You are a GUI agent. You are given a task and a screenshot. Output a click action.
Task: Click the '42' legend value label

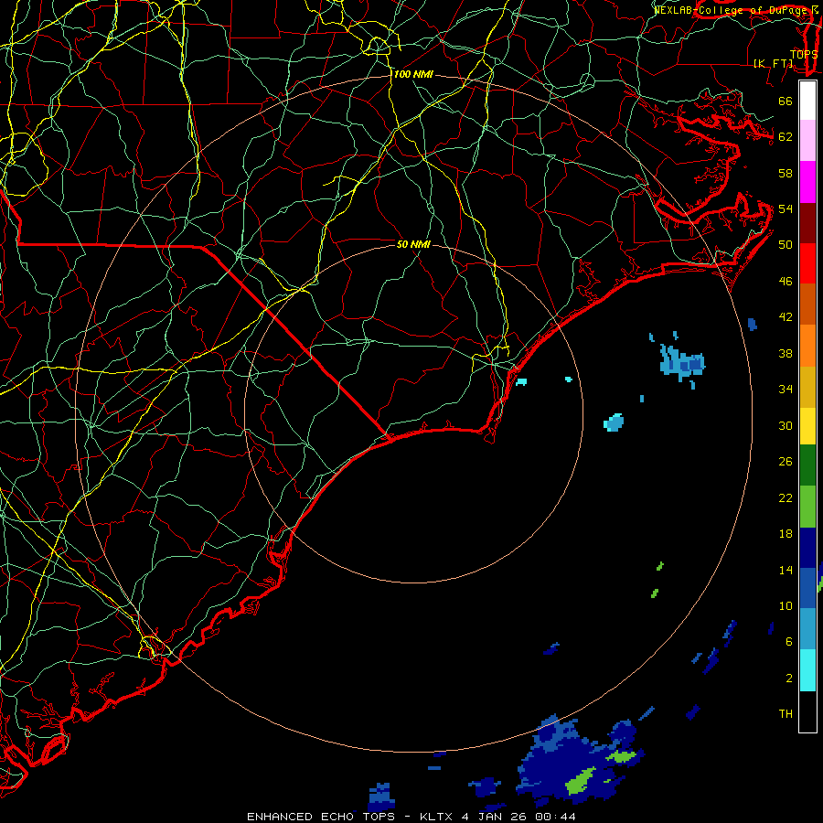[786, 317]
